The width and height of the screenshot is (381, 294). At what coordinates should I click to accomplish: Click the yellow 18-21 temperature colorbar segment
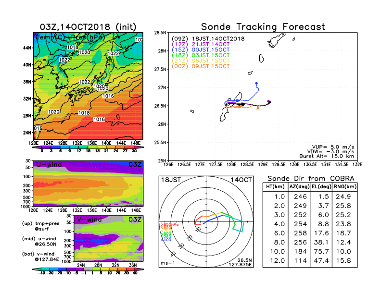point(102,147)
